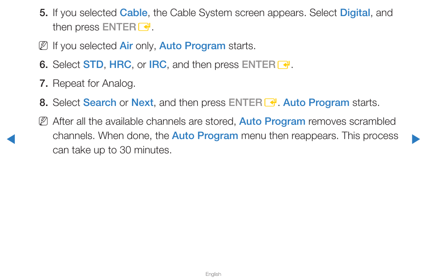Open the Digital link in step 5
427x279 pixels.
[x=355, y=13]
